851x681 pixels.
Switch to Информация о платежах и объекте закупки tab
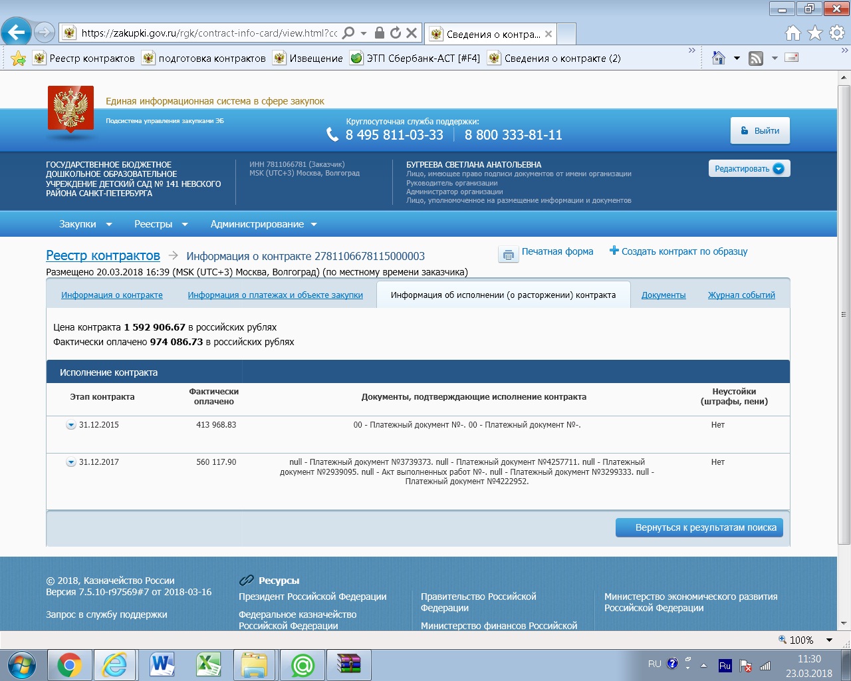coord(275,295)
